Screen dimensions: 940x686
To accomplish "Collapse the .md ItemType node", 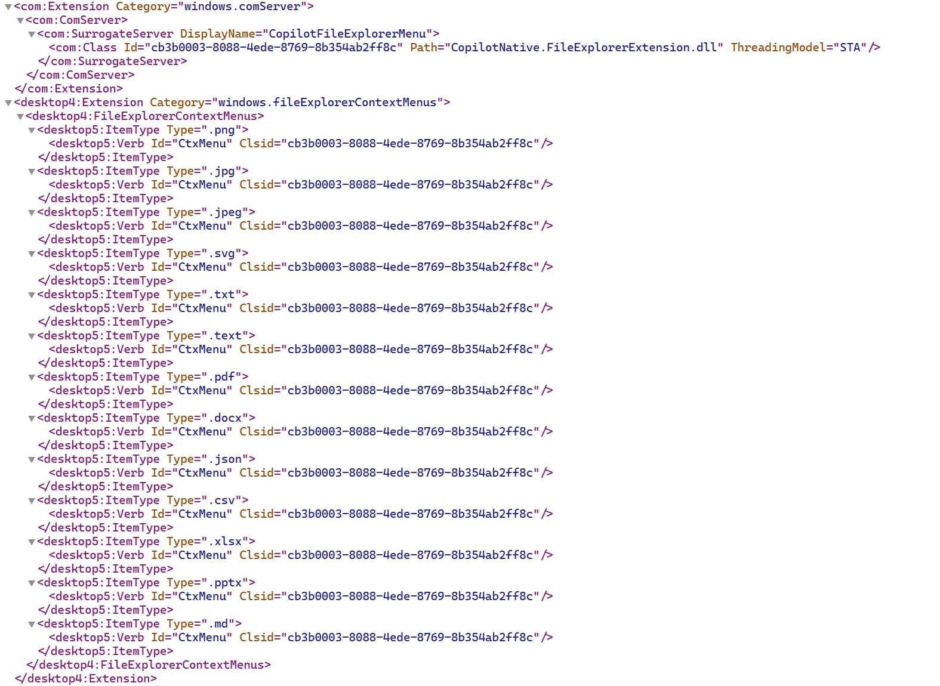I will (x=32, y=625).
